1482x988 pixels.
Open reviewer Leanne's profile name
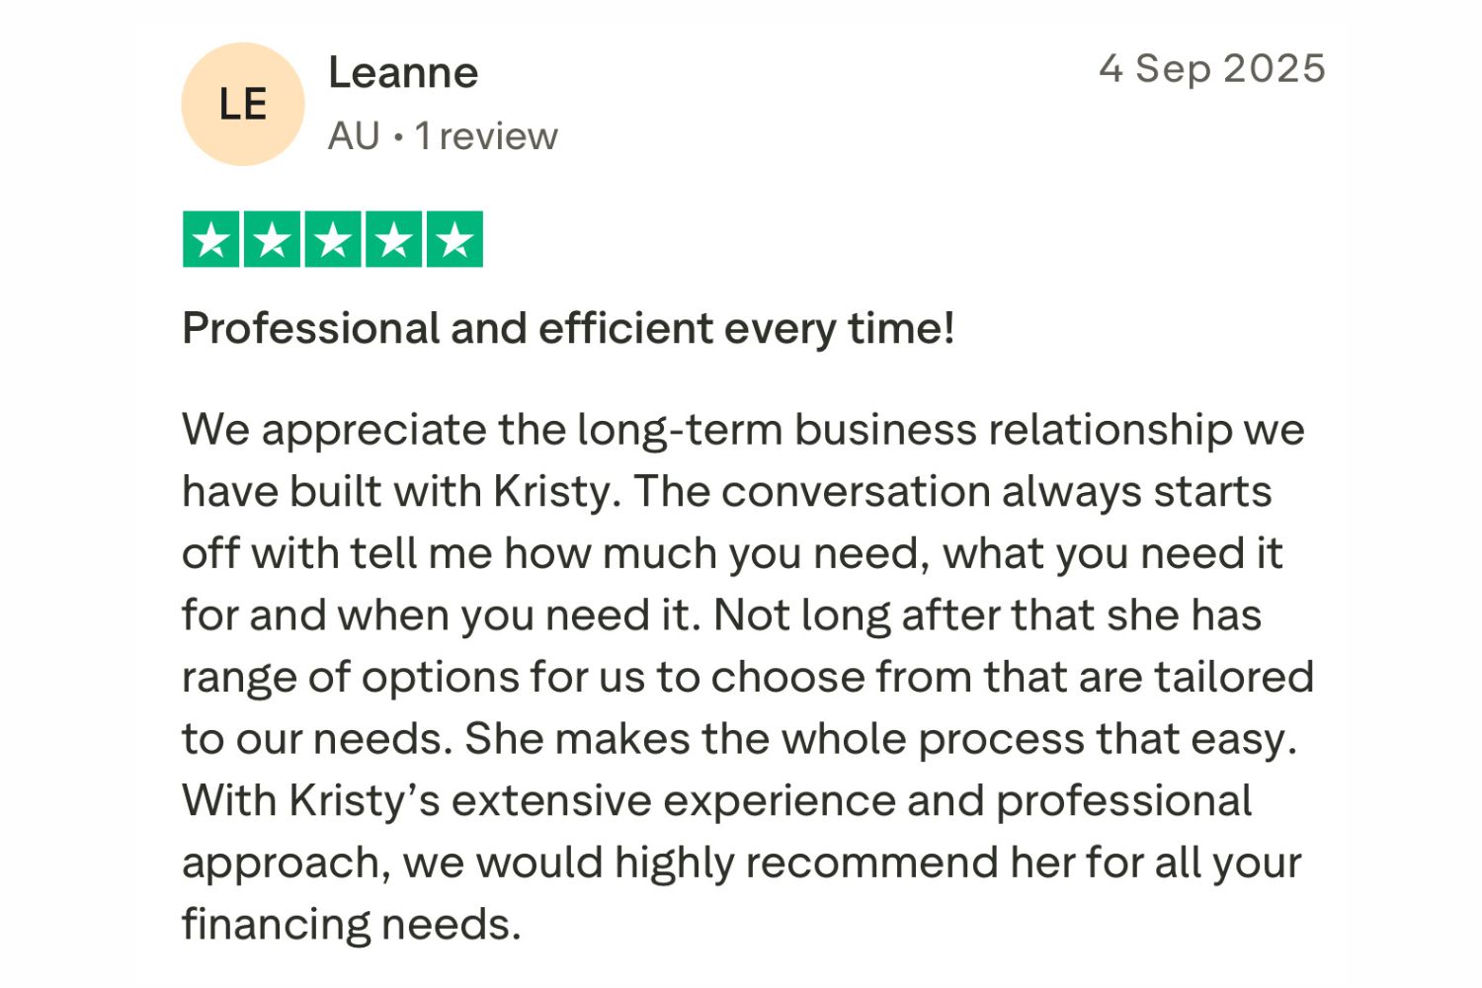tap(403, 73)
